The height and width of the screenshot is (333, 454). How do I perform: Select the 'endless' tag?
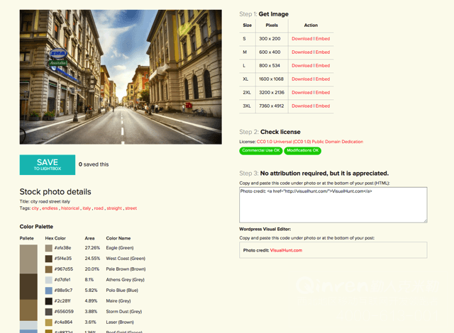pyautogui.click(x=50, y=208)
